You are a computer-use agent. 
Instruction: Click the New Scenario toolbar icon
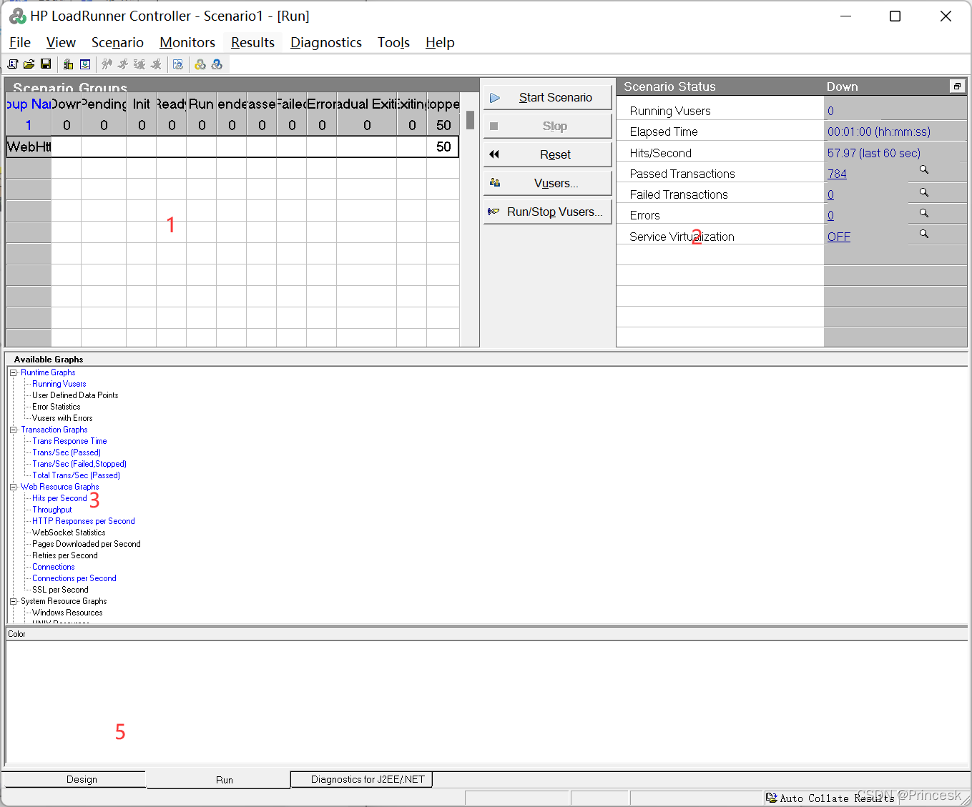12,64
